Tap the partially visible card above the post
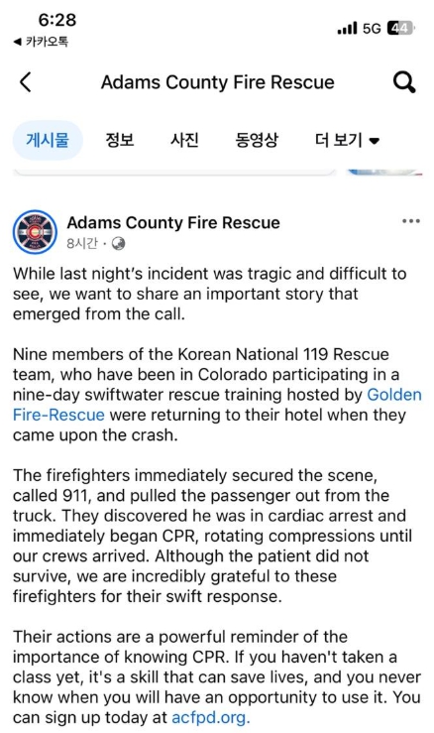Screen dimensions: 434x733 point(174,172)
